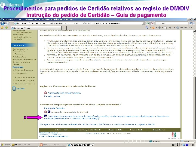Refresh the page using the green arrows icon
Image resolution: width=196 pixels, height=147 pixels.
[x=148, y=23]
